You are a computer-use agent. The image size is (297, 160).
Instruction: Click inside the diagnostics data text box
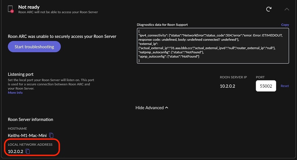[213, 45]
